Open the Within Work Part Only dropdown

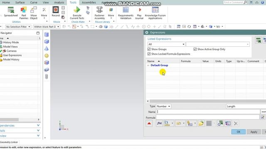click(47, 26)
